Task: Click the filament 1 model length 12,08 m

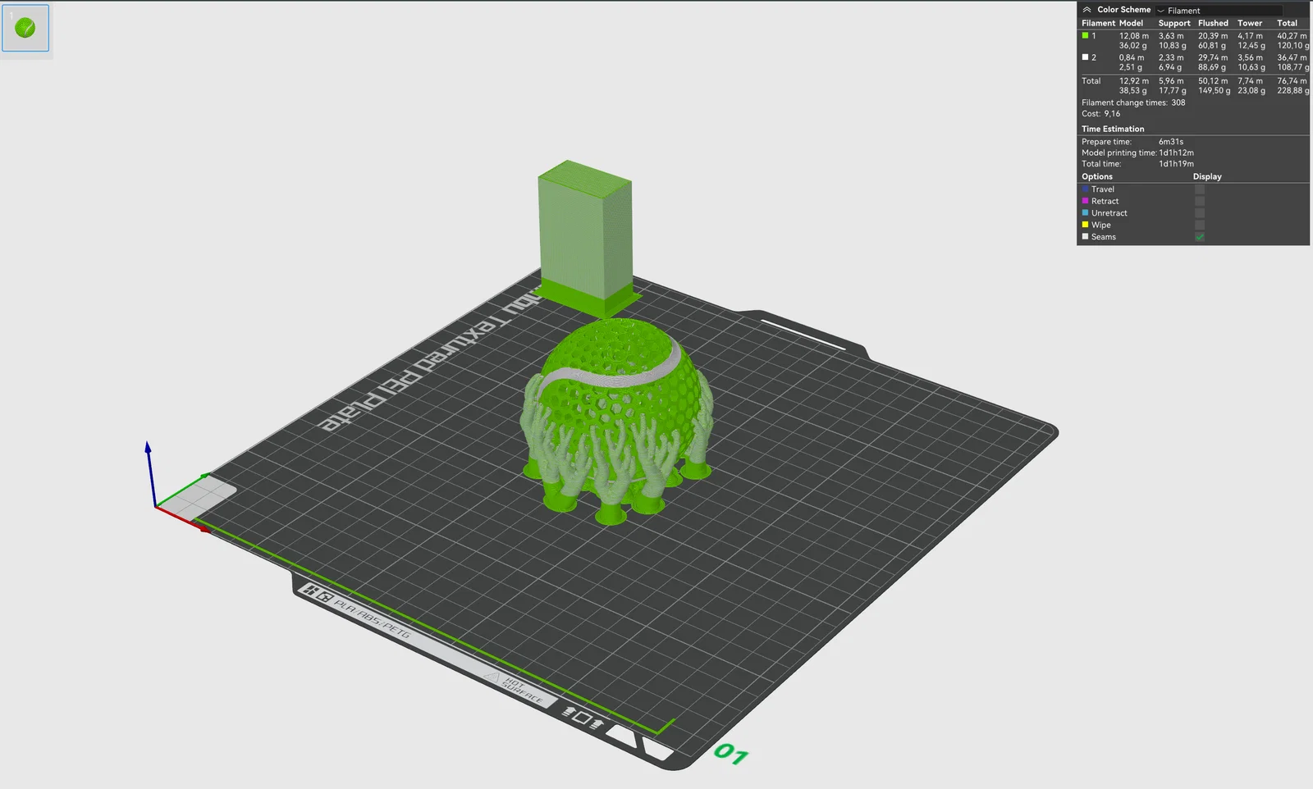Action: point(1134,36)
